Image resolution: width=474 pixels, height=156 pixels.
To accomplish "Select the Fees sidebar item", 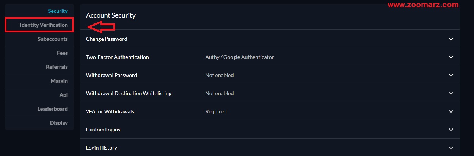I will [62, 53].
